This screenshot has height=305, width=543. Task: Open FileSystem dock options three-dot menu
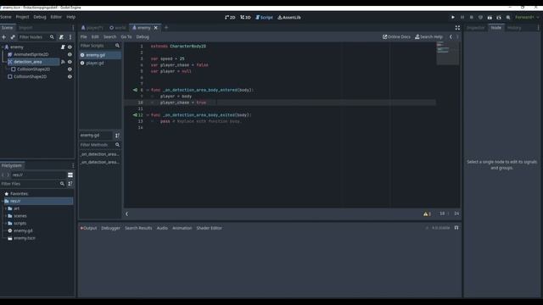(x=73, y=166)
